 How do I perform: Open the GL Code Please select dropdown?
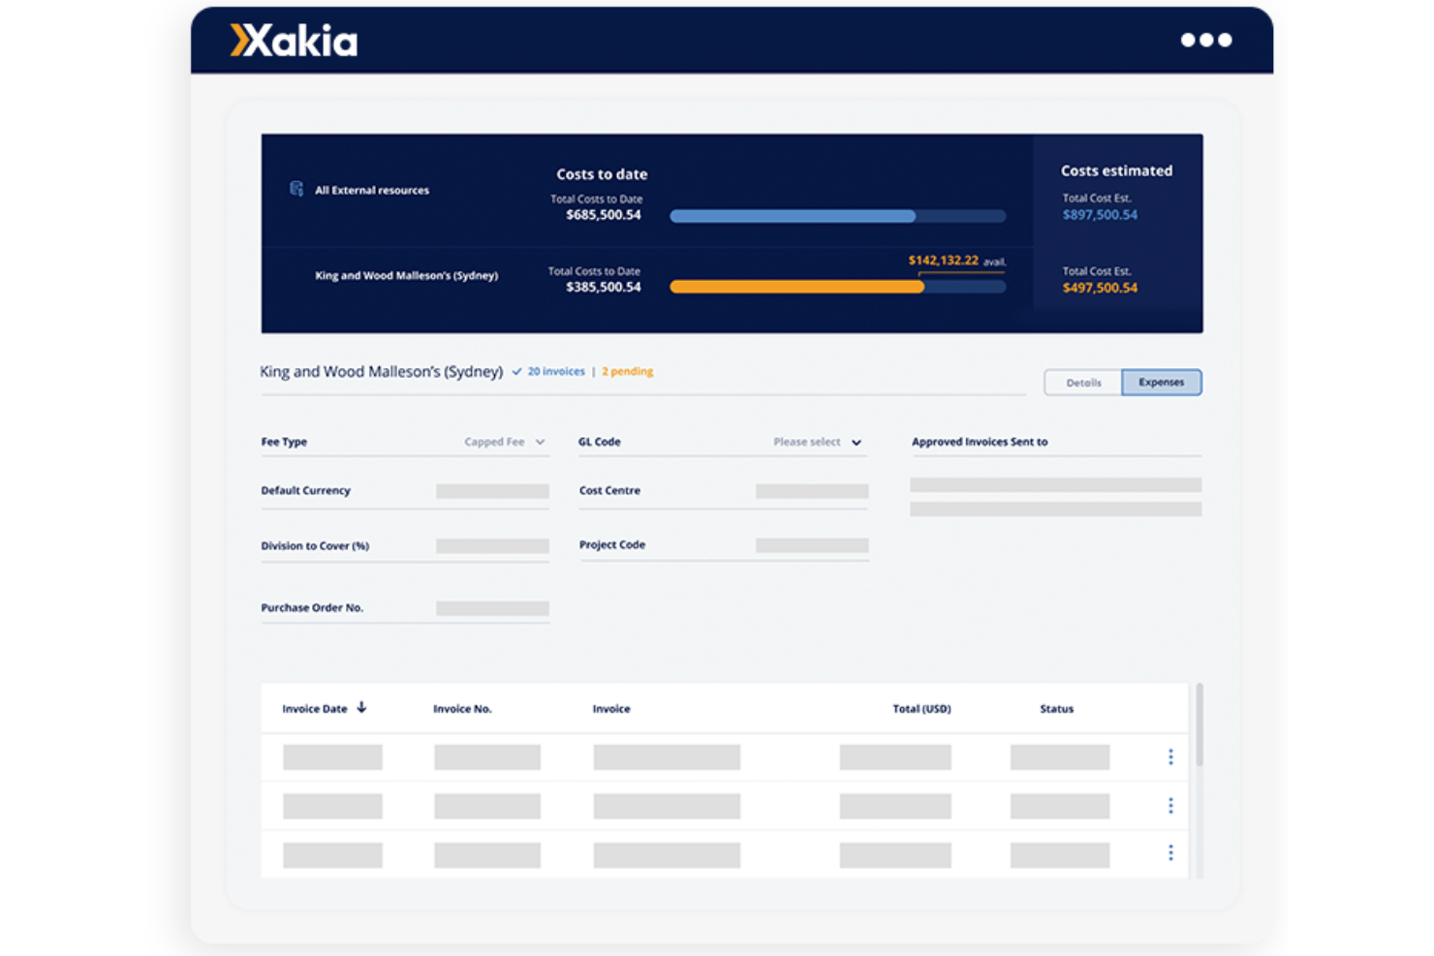pyautogui.click(x=818, y=442)
